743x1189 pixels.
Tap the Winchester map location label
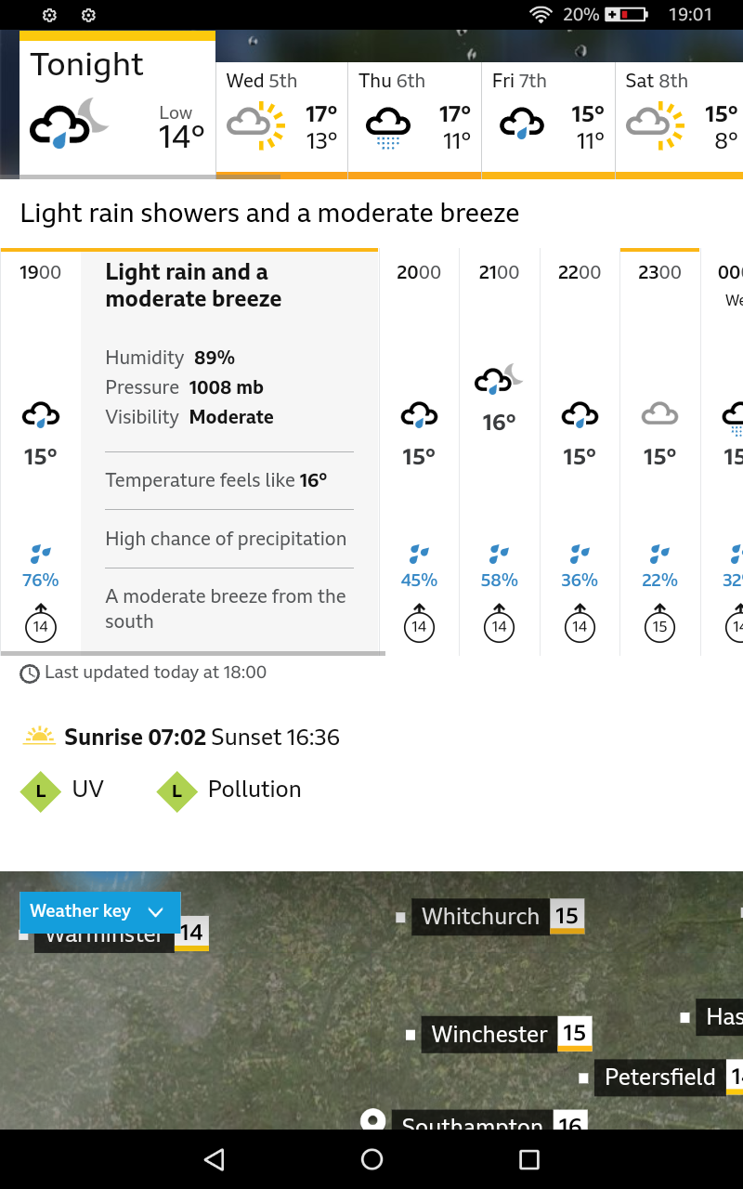pos(489,1034)
